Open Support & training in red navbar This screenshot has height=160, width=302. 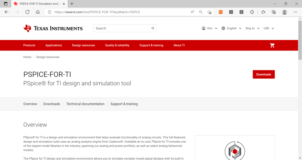pos(151,45)
